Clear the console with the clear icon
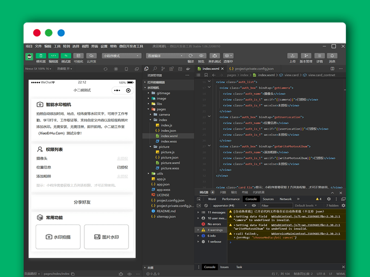Image resolution: width=370 pixels, height=277 pixels. (x=206, y=205)
